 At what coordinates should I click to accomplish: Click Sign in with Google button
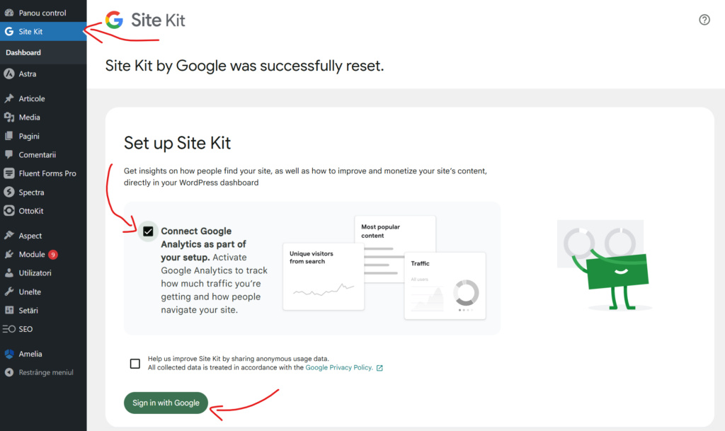pos(166,403)
